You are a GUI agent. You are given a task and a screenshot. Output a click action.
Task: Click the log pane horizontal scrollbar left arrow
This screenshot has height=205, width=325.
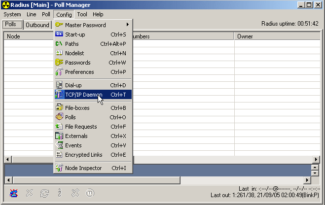point(8,180)
